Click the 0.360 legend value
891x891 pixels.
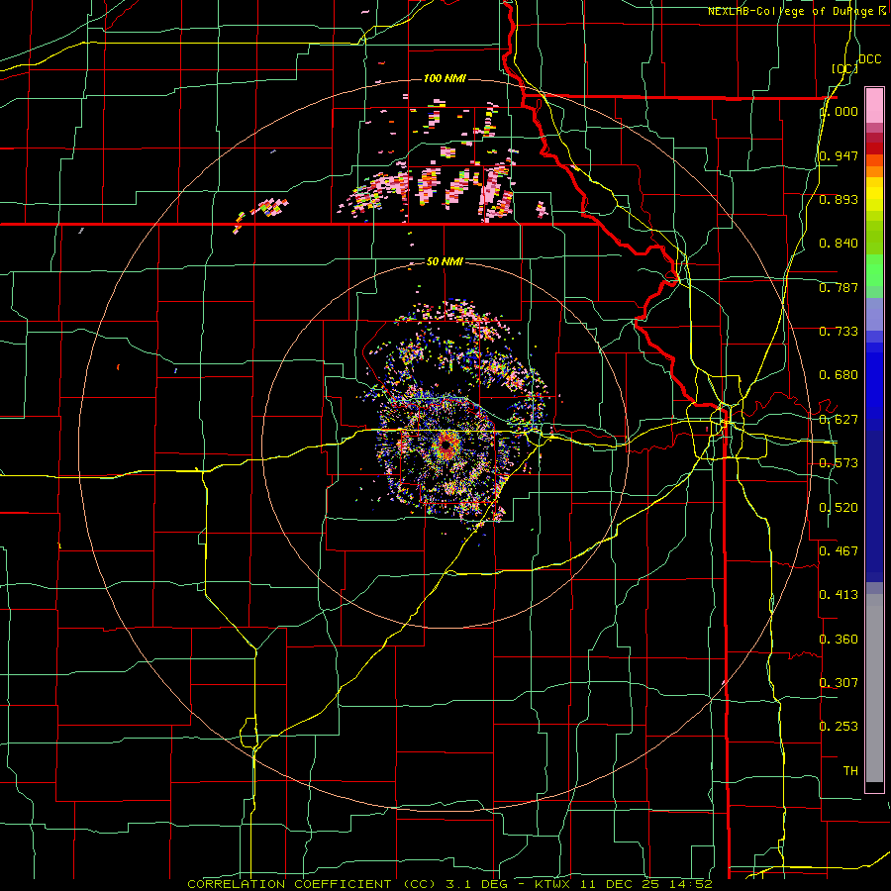pos(839,640)
